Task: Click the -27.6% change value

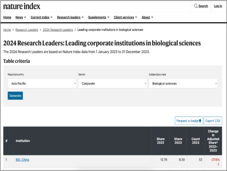Action: point(215,160)
